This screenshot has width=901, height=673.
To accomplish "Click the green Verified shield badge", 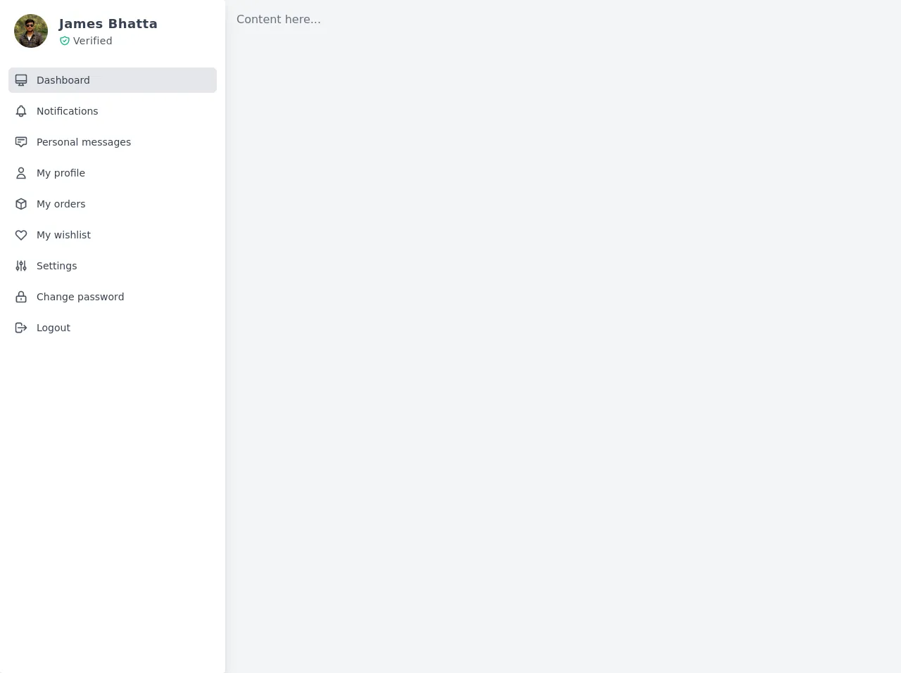I will pos(65,41).
